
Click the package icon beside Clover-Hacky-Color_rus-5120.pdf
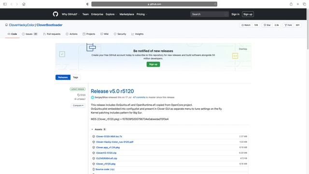point(94,142)
